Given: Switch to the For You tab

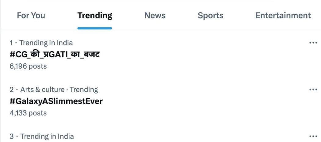Looking at the screenshot, I should click(31, 16).
